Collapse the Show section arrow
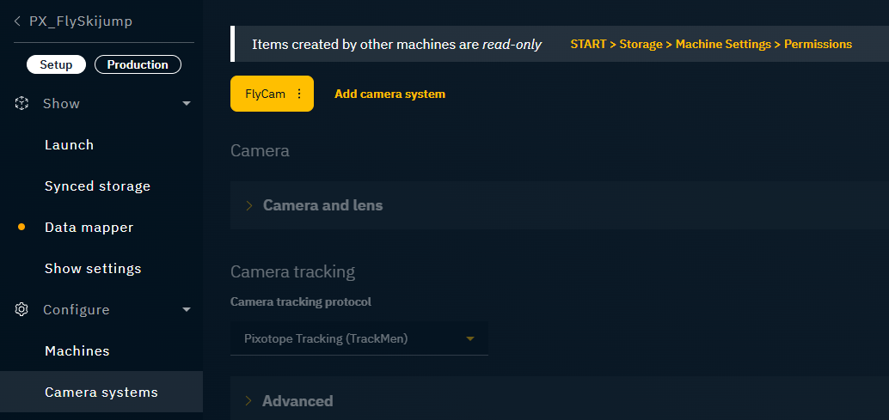This screenshot has width=889, height=420. coord(187,104)
